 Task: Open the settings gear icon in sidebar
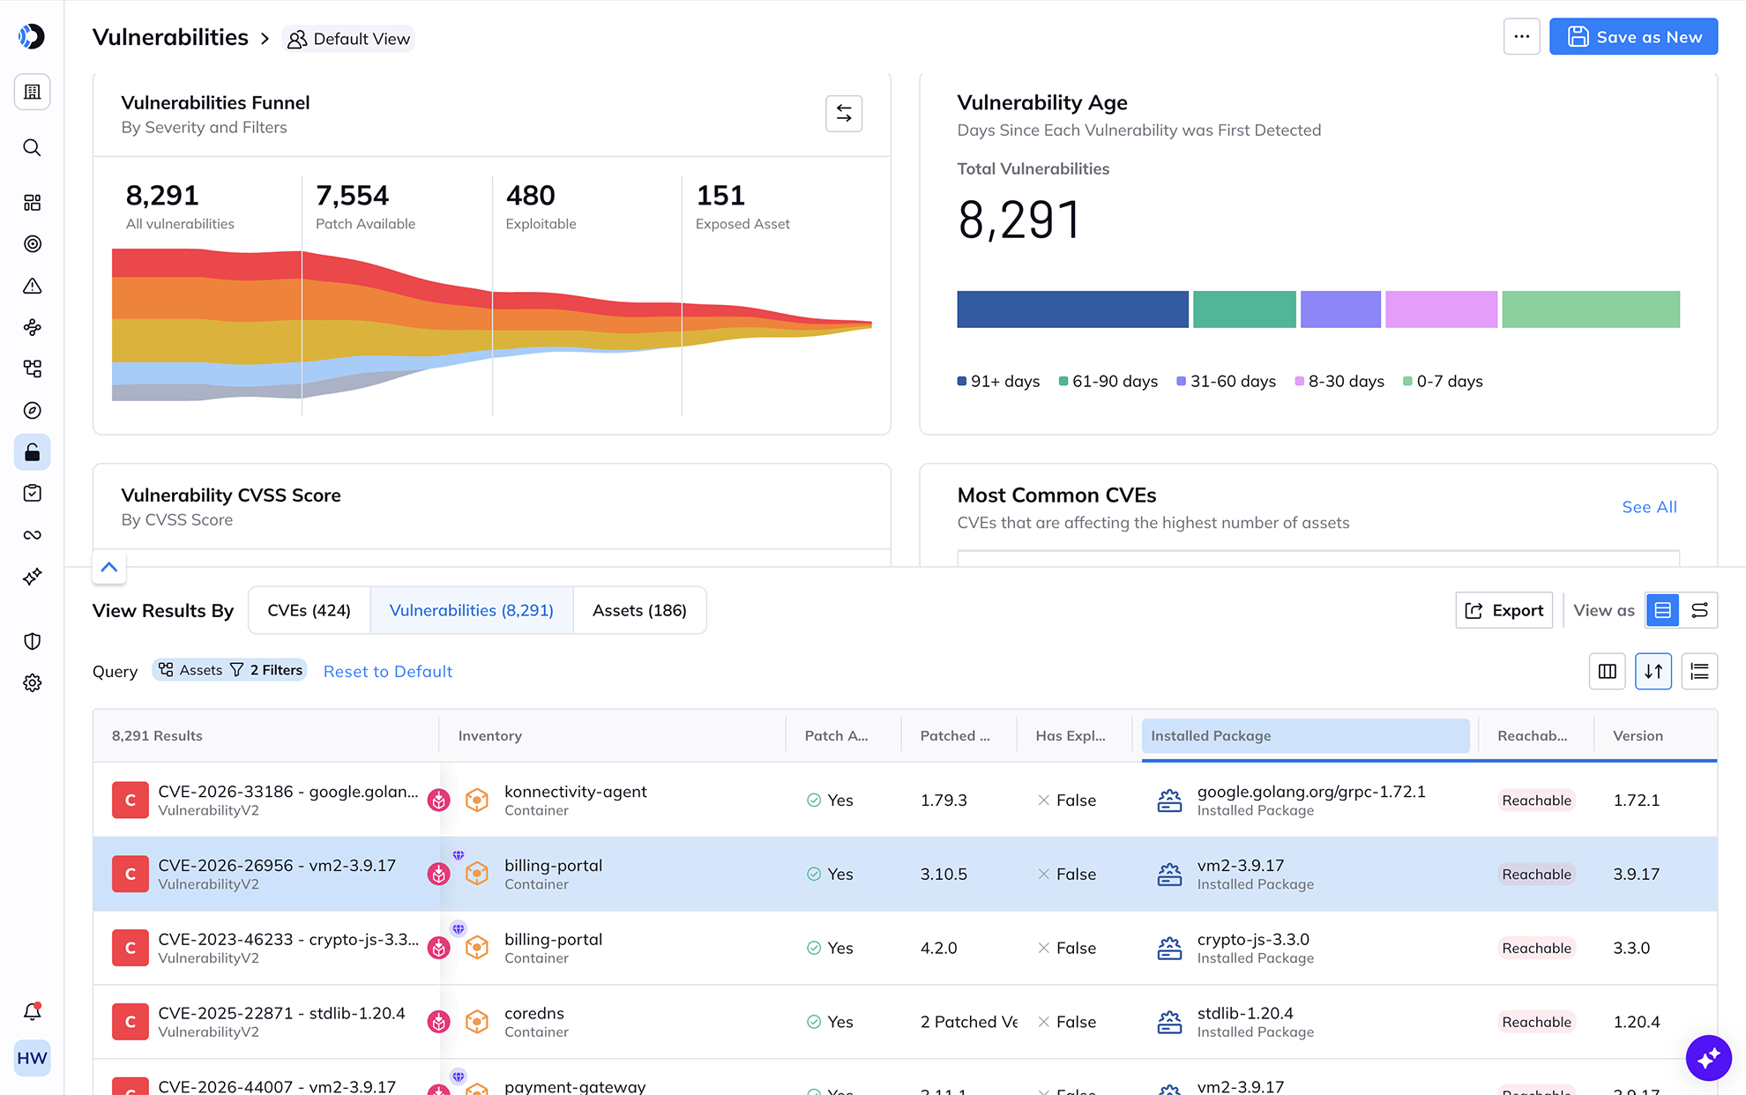[33, 683]
